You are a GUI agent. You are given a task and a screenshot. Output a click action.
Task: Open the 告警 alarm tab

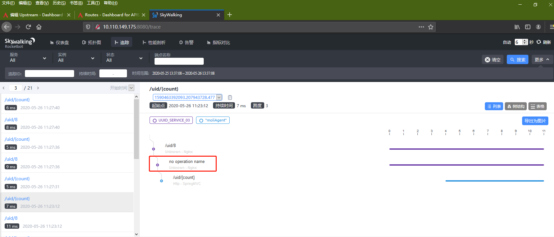186,42
